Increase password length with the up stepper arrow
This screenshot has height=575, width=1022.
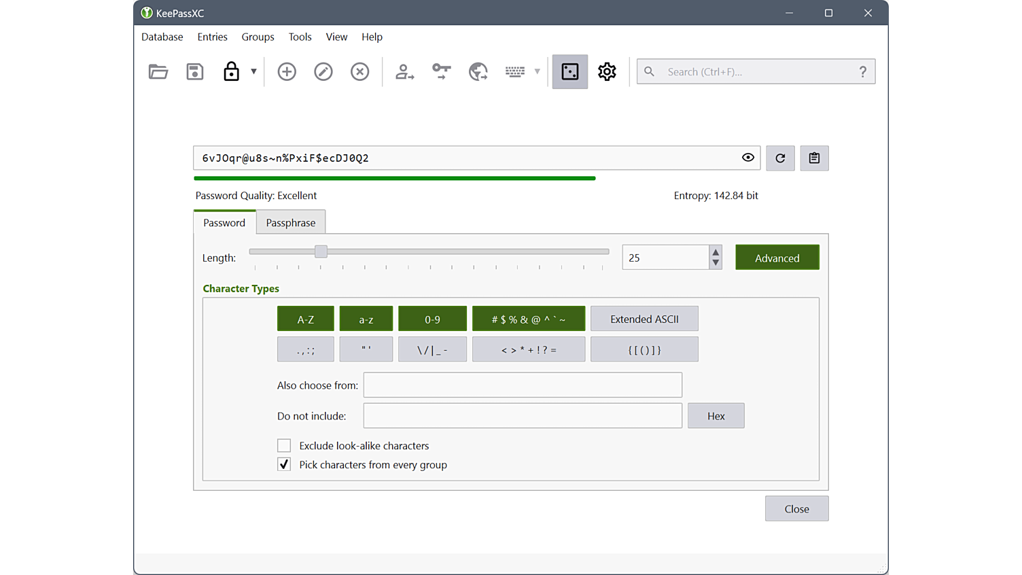716,252
